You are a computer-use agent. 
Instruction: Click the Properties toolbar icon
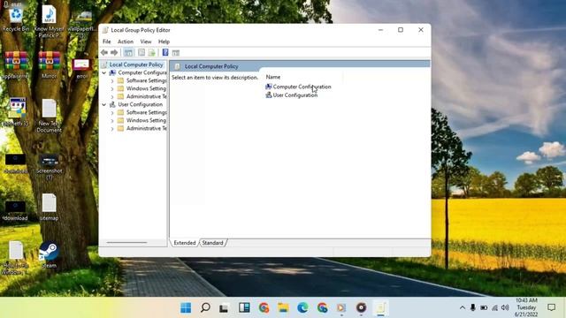(x=141, y=53)
